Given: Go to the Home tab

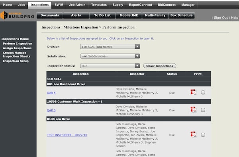Looking at the screenshot, I should 7,5.
